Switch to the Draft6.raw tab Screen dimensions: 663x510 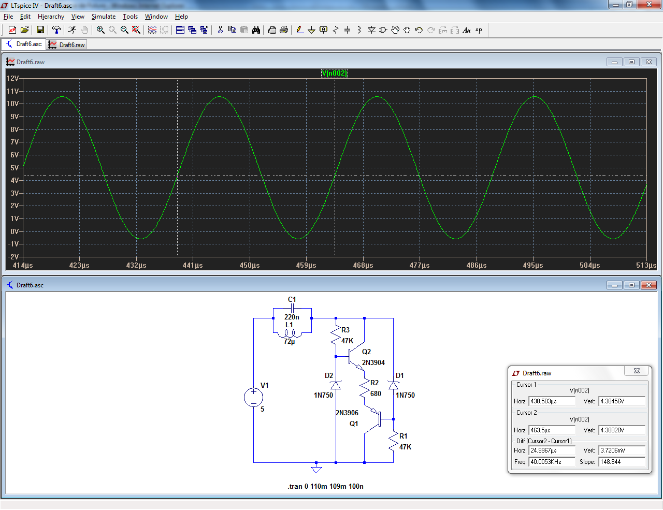[x=67, y=45]
